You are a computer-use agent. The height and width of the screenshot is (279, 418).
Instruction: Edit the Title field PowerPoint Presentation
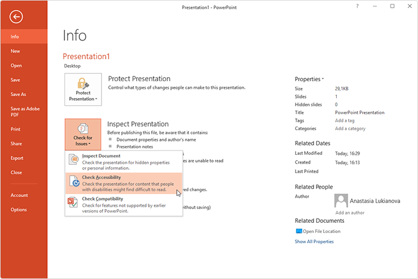[x=359, y=112]
